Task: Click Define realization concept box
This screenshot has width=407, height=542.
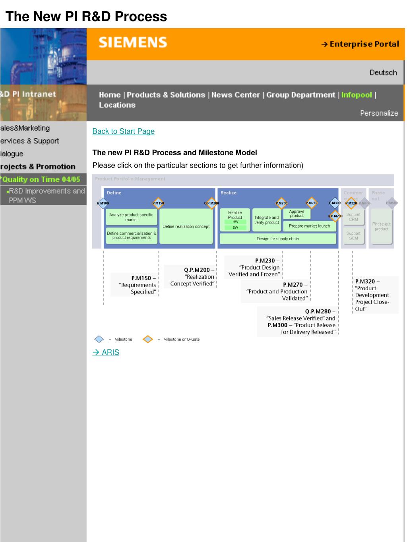Action: click(x=186, y=226)
